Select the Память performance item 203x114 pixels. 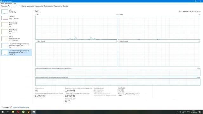pos(16,18)
